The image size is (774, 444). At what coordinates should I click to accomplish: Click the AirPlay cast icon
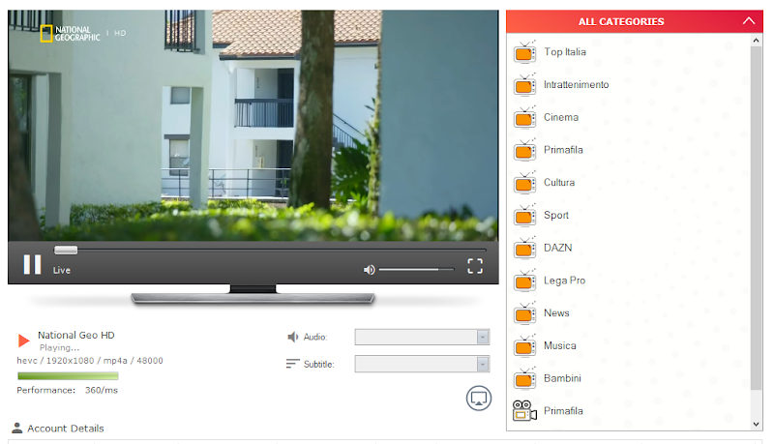tap(479, 399)
